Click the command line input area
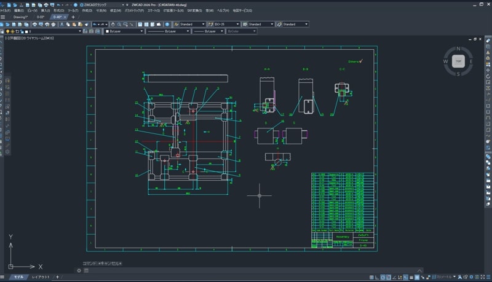Viewport: 492px width, 282px height. (x=246, y=270)
